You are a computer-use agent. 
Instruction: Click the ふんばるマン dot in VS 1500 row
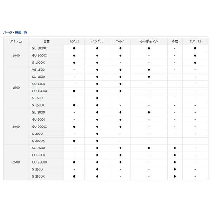coord(149,70)
